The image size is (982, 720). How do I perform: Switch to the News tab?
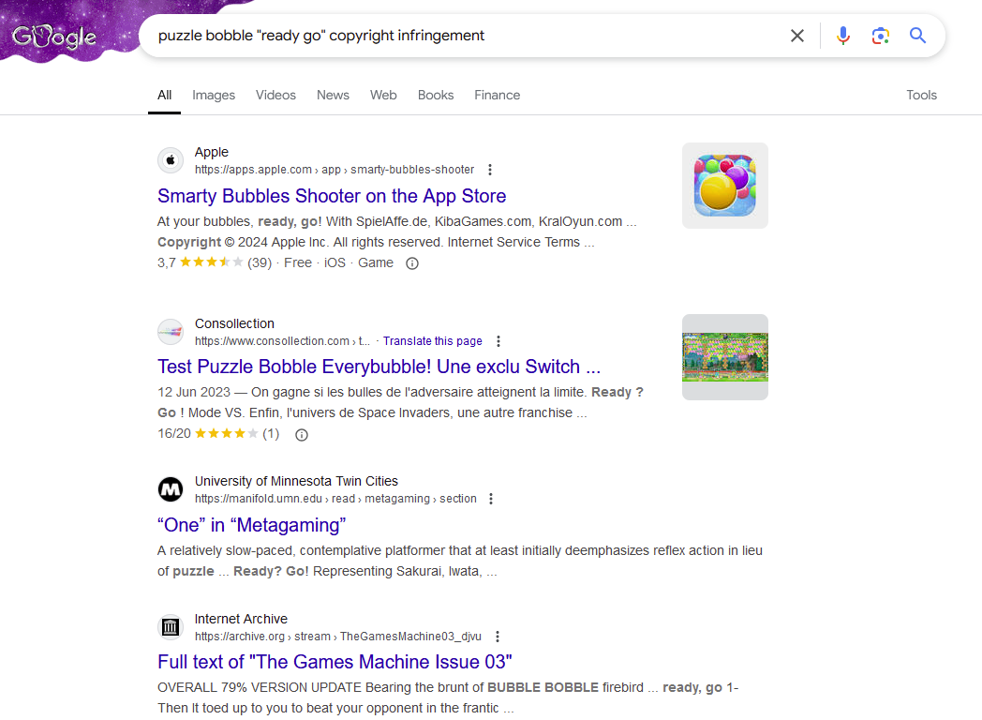(333, 96)
